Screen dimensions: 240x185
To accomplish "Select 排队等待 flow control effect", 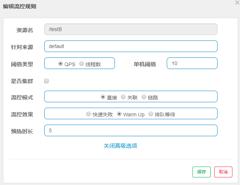I will click(151, 114).
